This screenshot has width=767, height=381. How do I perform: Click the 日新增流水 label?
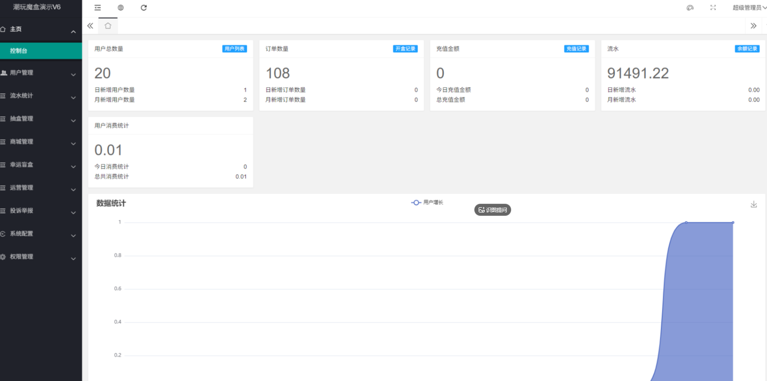622,90
